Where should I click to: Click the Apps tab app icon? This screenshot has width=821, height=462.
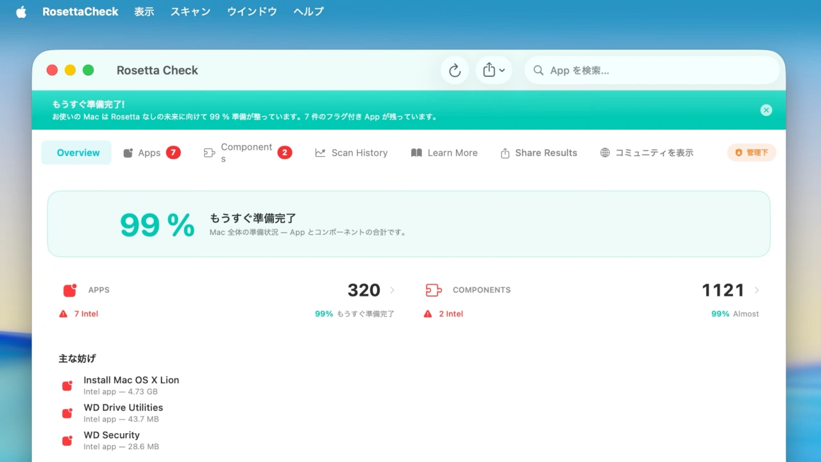click(x=128, y=153)
